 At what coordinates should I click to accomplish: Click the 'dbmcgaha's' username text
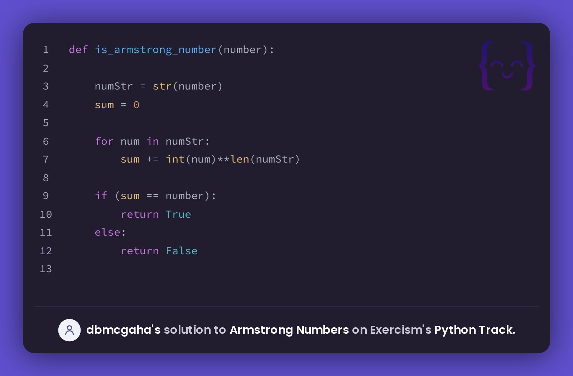(123, 330)
